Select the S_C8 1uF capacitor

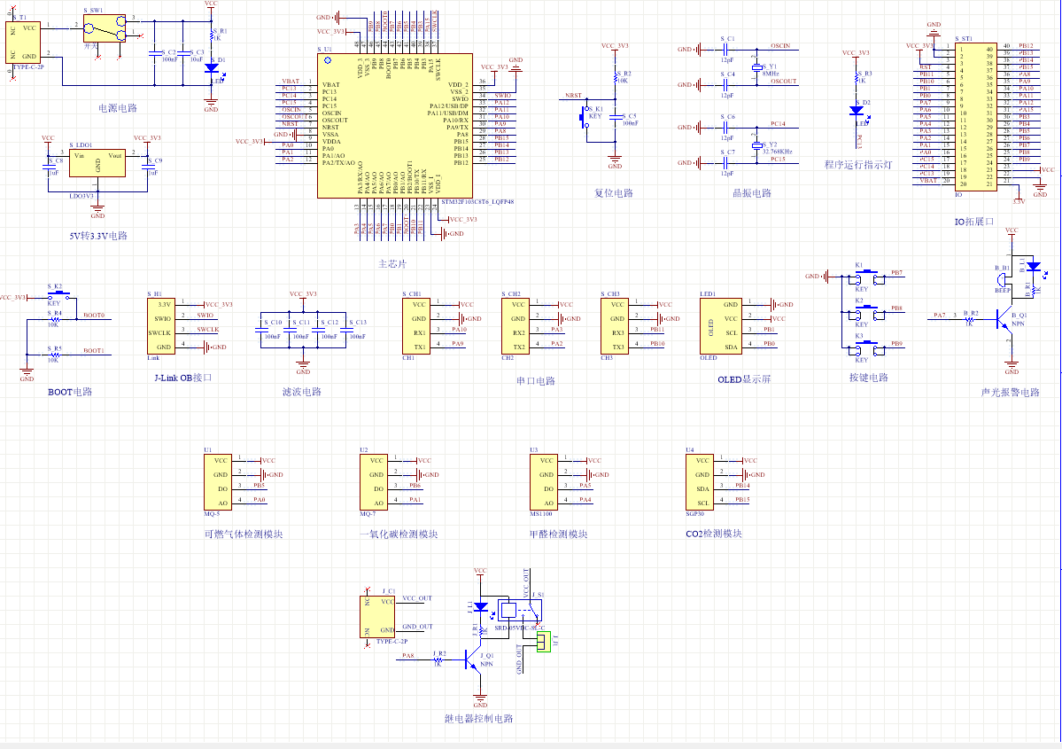pos(48,167)
